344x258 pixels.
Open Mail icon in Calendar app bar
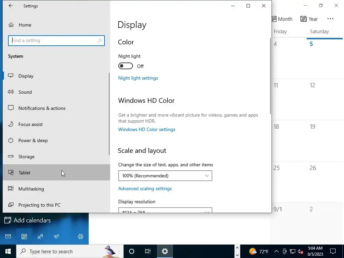pos(8,236)
